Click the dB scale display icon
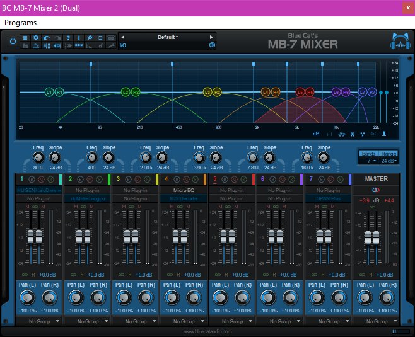The image size is (415, 337). 316,134
